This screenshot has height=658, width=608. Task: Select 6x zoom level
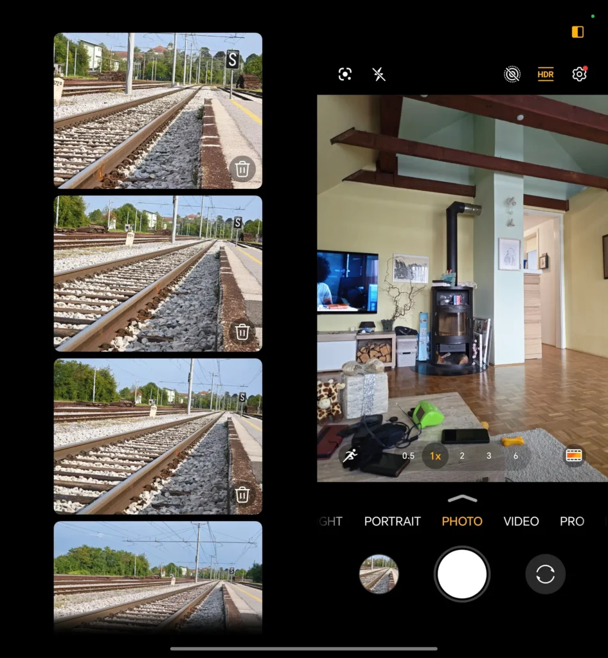click(x=515, y=456)
